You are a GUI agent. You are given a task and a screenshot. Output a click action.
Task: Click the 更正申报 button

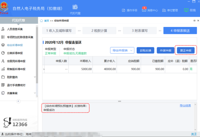coord(186,50)
